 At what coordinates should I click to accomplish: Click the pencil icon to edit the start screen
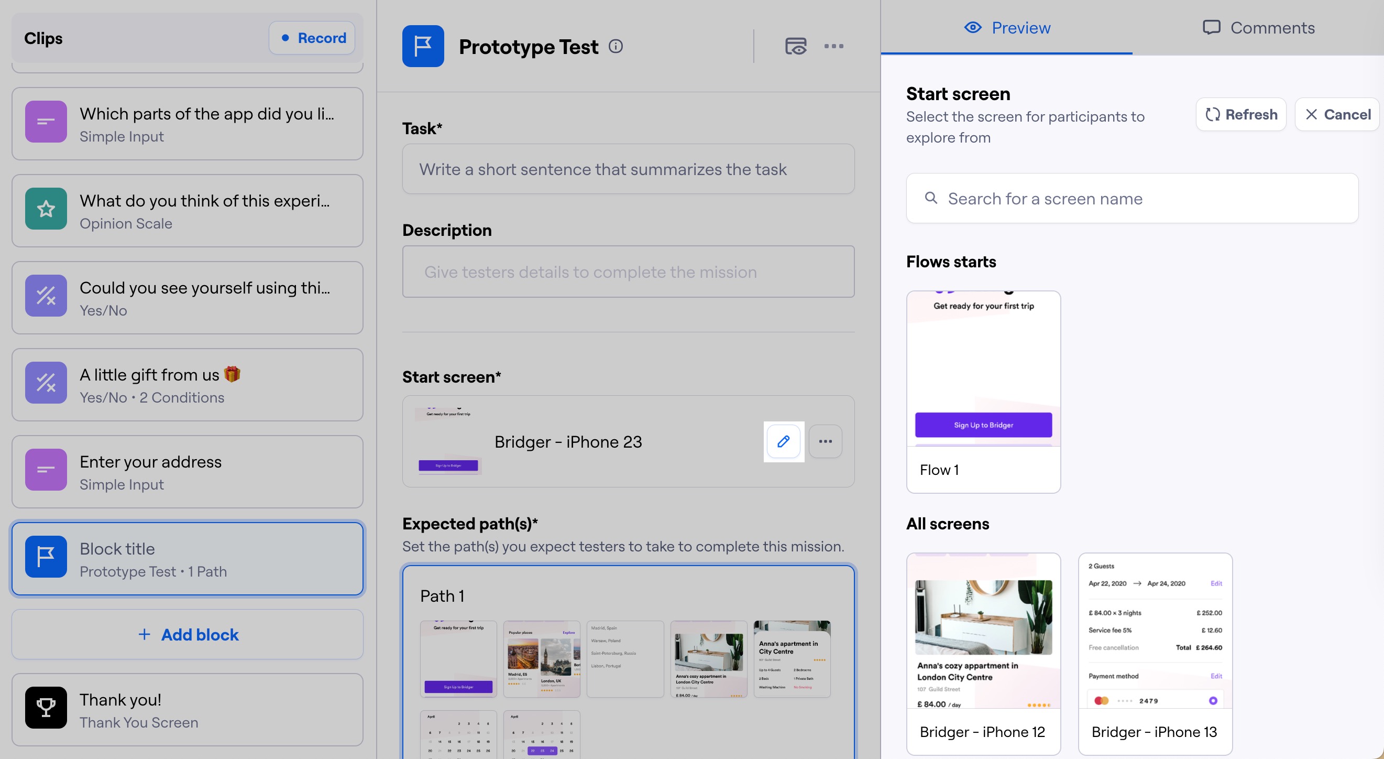(783, 441)
